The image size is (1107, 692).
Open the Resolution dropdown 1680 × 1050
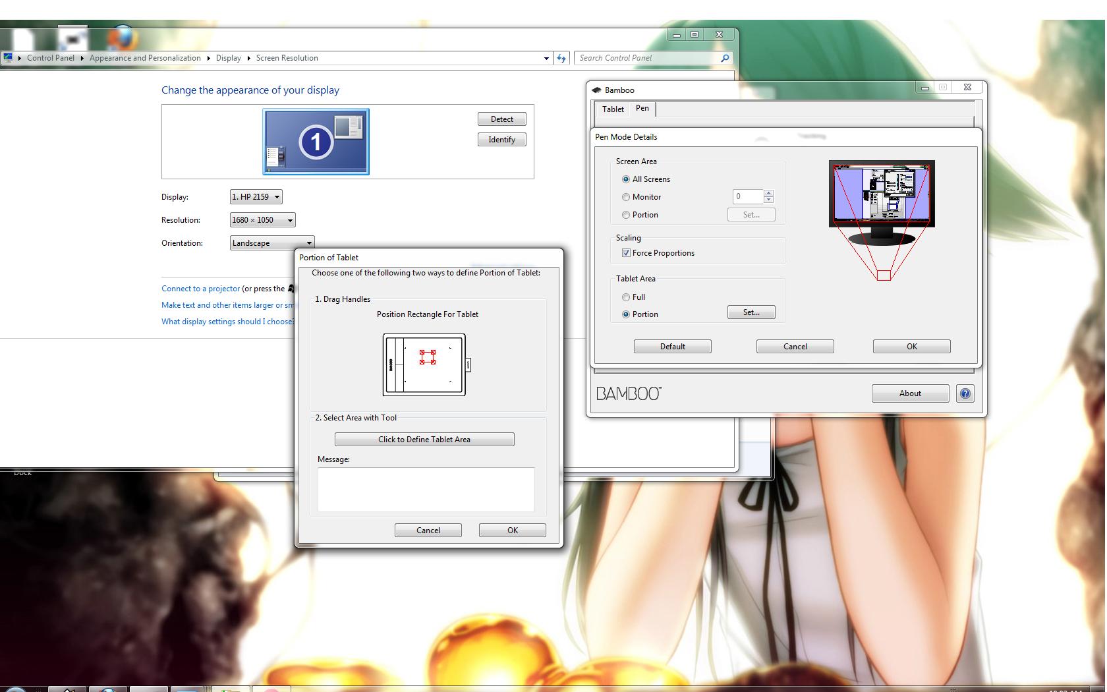tap(262, 220)
